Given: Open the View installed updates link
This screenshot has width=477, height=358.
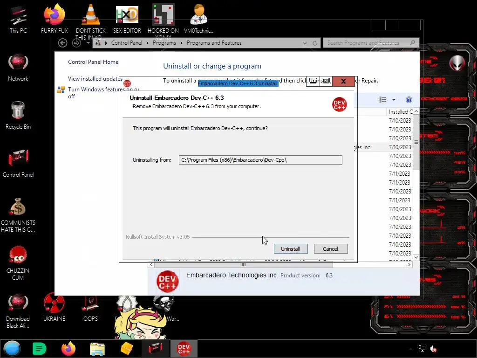Looking at the screenshot, I should pyautogui.click(x=95, y=78).
